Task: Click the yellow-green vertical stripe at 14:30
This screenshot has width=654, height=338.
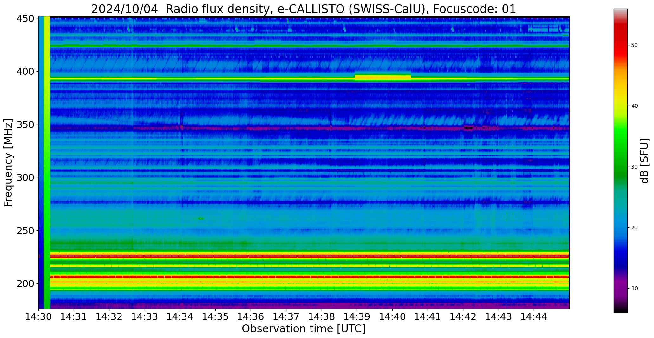Action: (47, 163)
